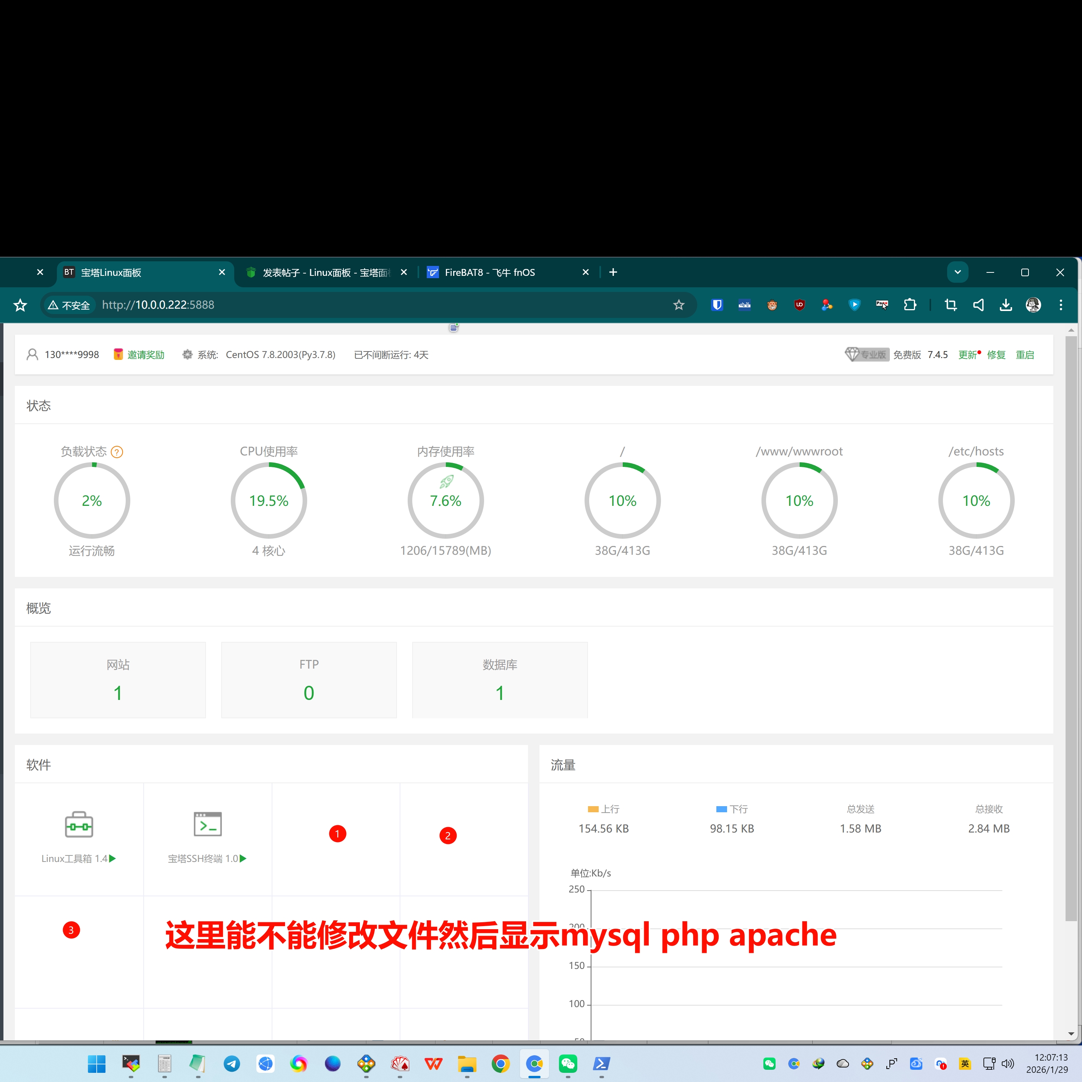Click the 修复 repair link
This screenshot has width=1082, height=1082.
click(996, 355)
